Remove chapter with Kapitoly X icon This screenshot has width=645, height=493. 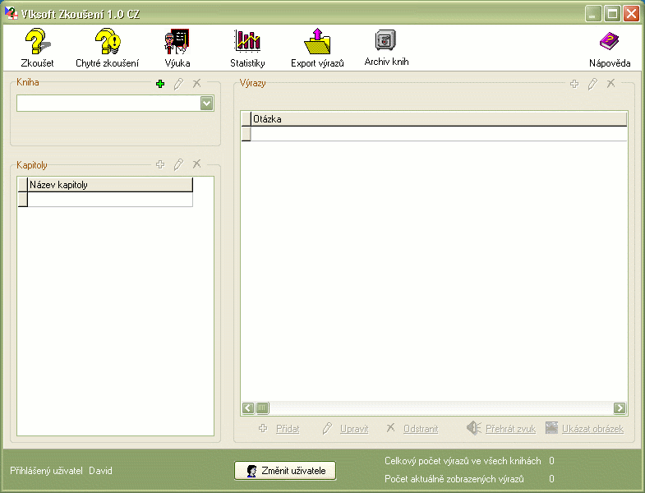(197, 164)
